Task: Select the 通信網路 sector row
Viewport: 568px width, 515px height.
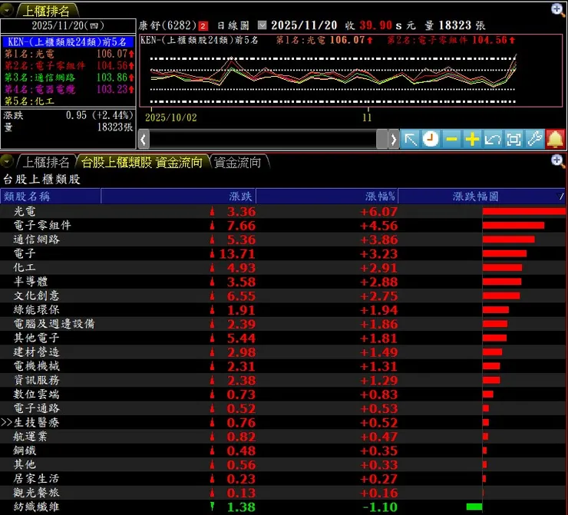Action: [x=282, y=239]
